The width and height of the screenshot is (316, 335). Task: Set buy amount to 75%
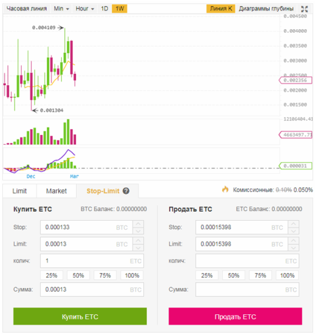[x=105, y=275]
